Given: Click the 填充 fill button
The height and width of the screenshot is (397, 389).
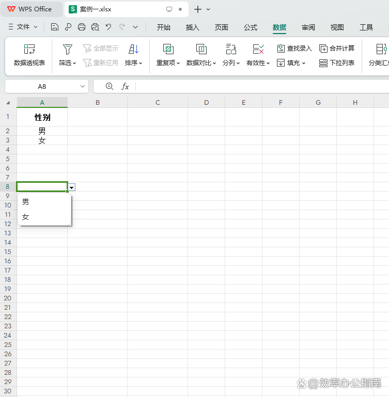Looking at the screenshot, I should tap(291, 63).
